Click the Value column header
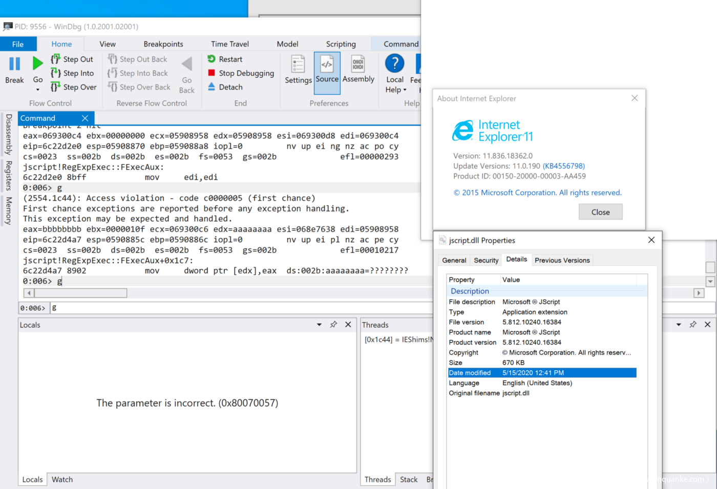 pos(568,280)
